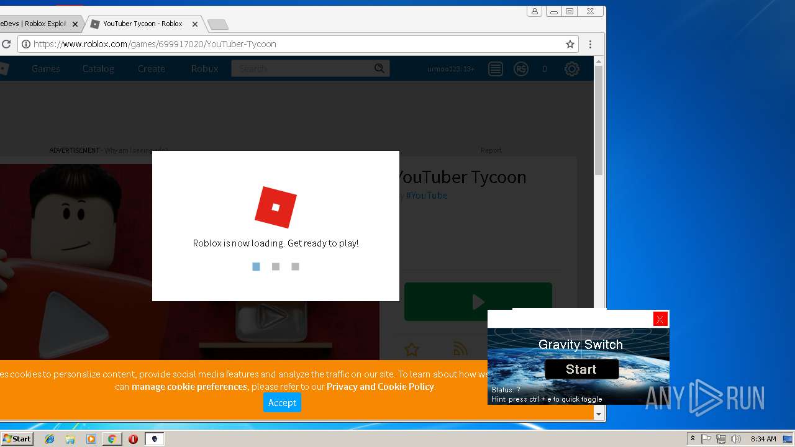This screenshot has height=447, width=795.
Task: Open Roblox settings gear
Action: coord(572,69)
